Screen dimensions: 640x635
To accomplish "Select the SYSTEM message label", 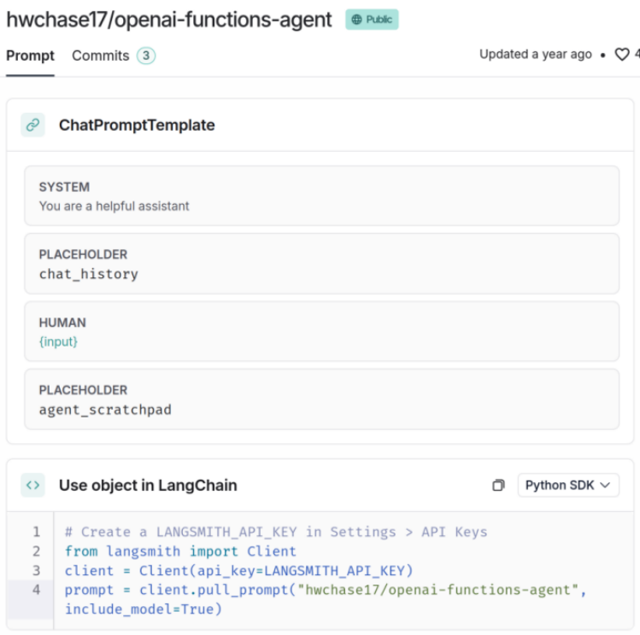I will coord(64,187).
